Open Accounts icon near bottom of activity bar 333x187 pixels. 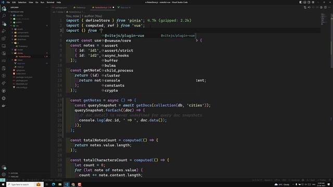click(4, 167)
